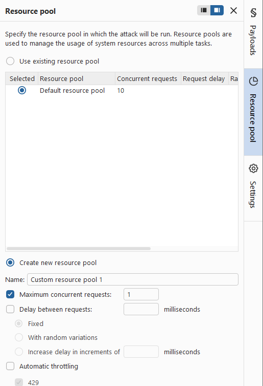This screenshot has height=386, width=263.
Task: Switch to right panel layout icon
Action: tap(217, 10)
